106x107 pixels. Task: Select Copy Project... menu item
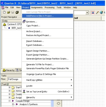(47, 26)
